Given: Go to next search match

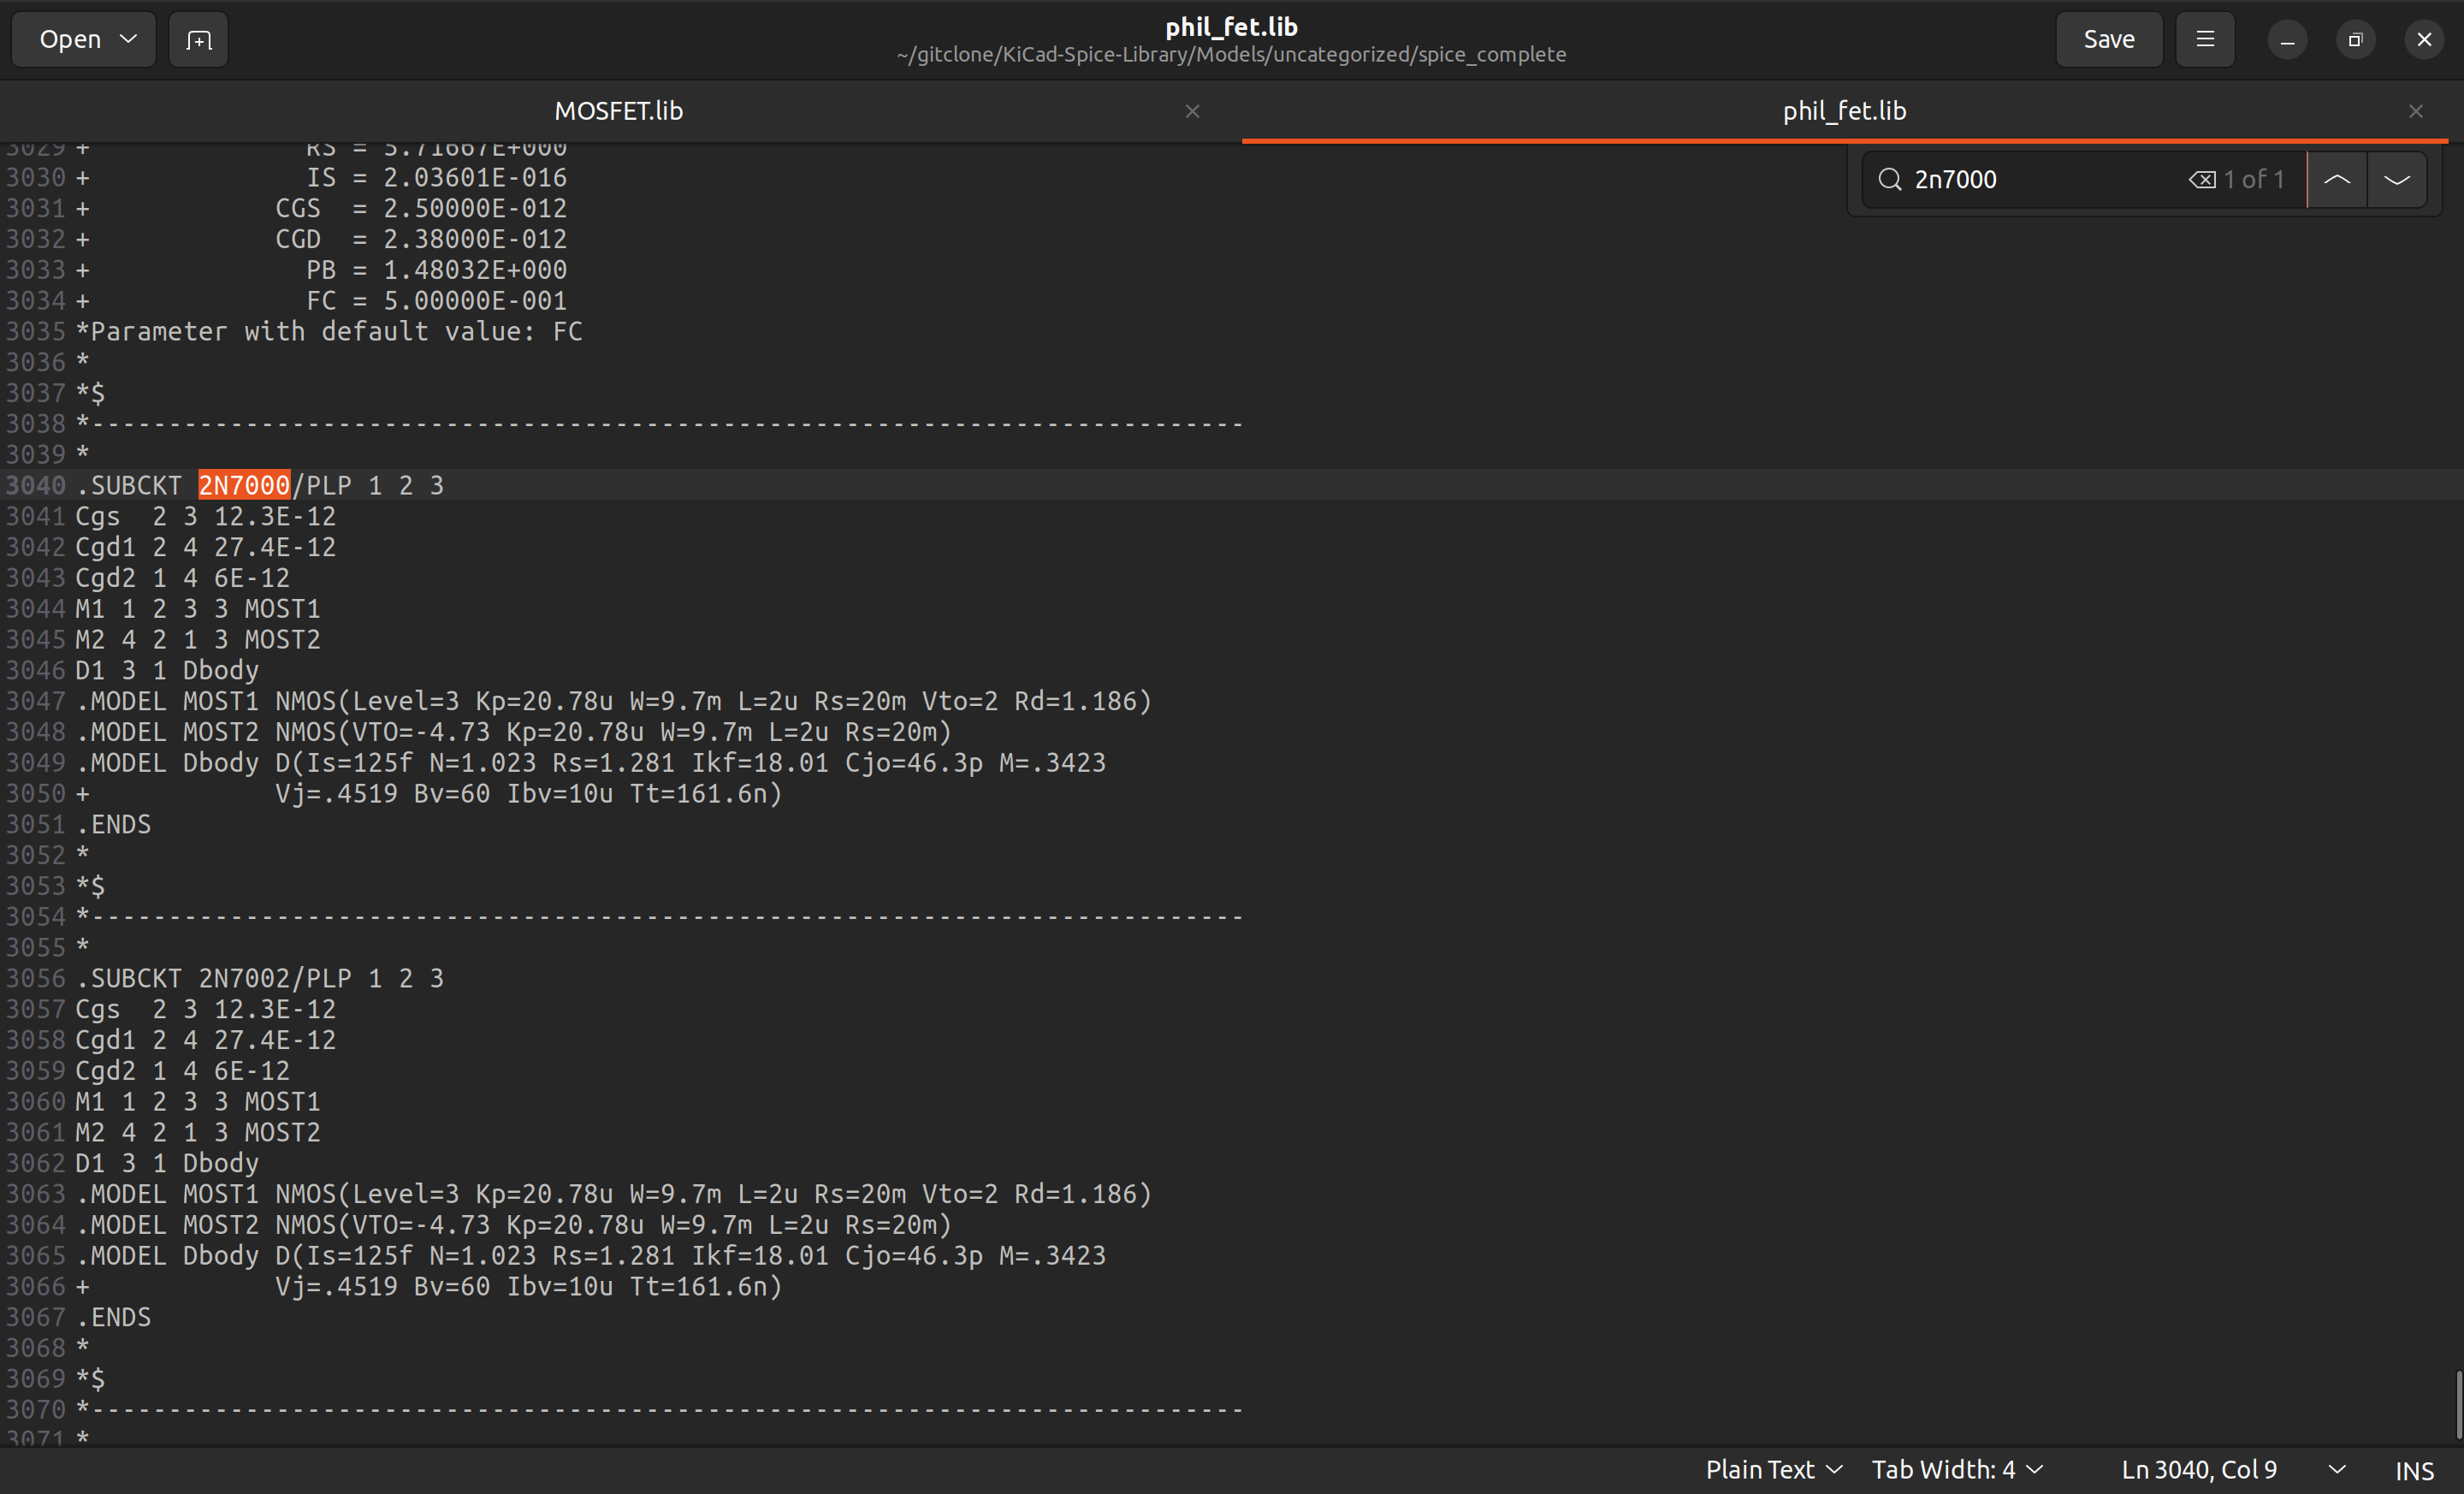Looking at the screenshot, I should point(2397,180).
